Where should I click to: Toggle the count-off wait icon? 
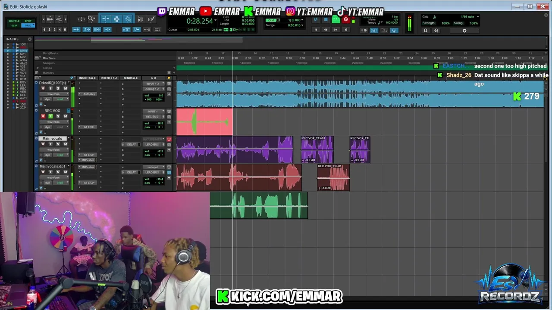(364, 30)
